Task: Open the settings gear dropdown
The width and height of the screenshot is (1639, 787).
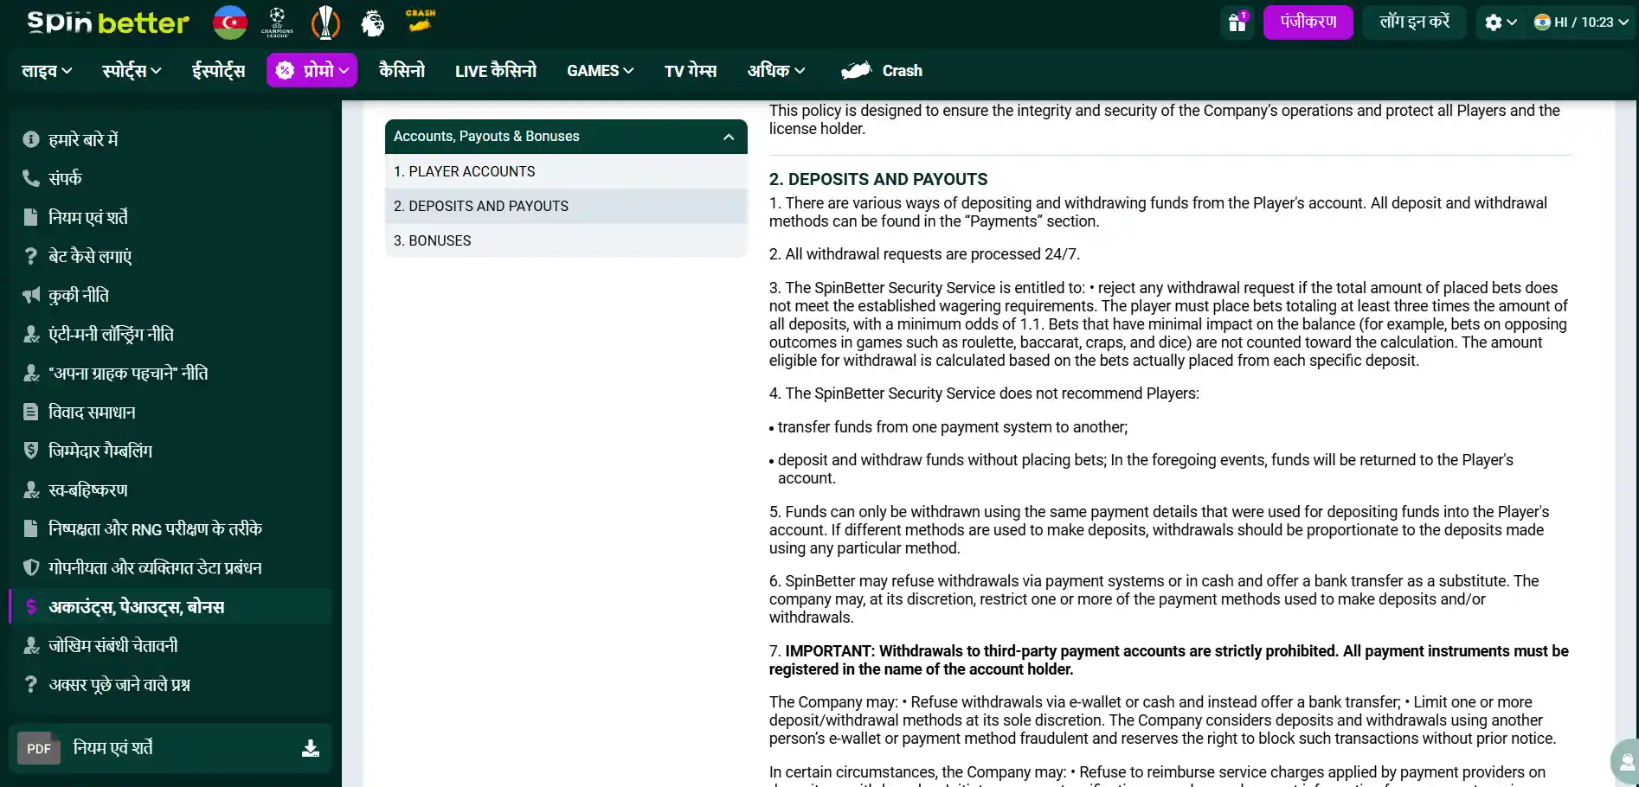Action: point(1501,22)
